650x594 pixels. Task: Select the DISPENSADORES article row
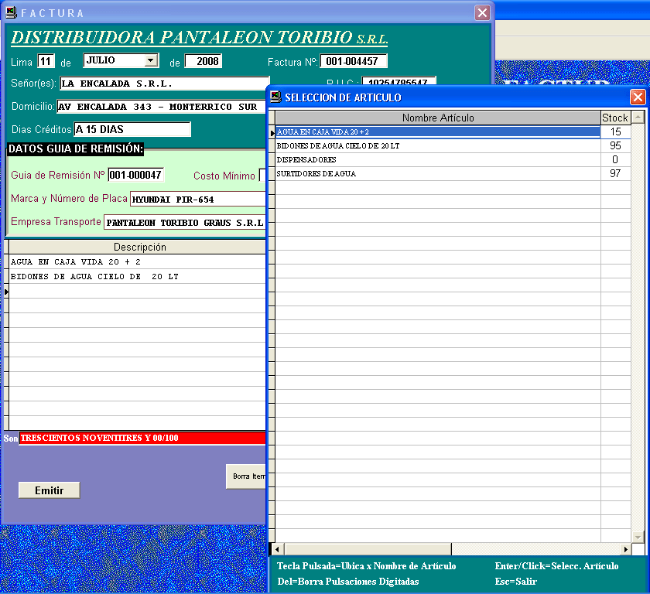pos(438,159)
